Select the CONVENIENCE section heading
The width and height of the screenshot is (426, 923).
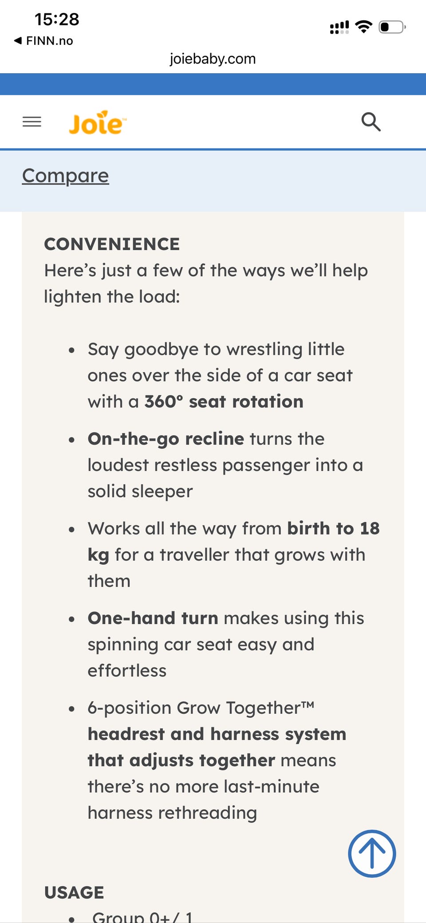(112, 244)
